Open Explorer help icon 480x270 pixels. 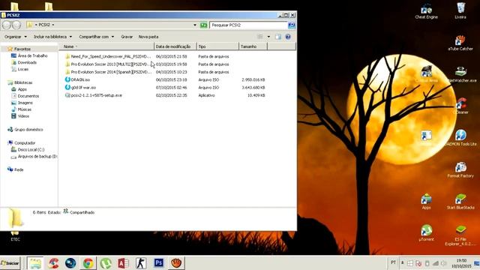[x=288, y=37]
